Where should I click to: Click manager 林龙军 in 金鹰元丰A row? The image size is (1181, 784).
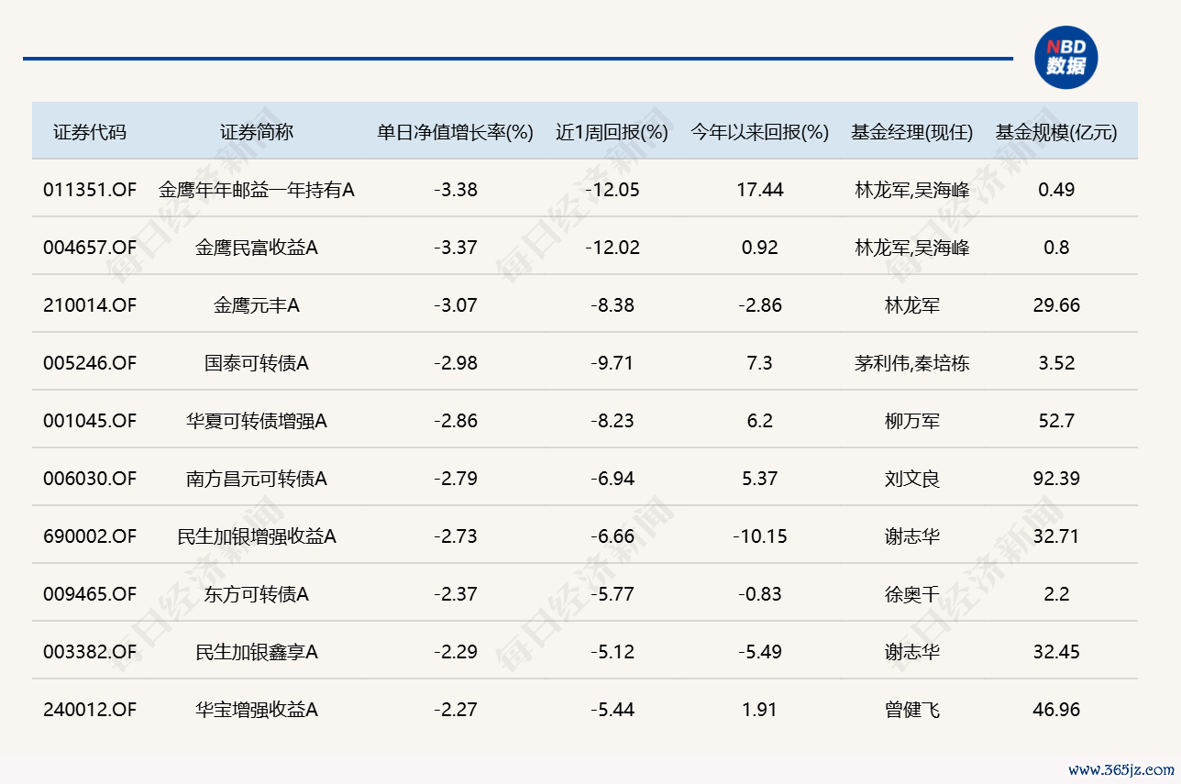(912, 305)
